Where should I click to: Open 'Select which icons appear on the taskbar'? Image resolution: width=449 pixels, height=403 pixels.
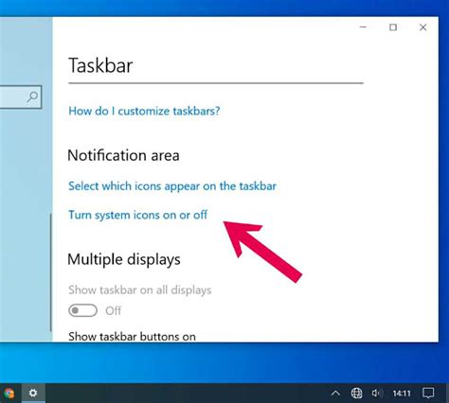coord(172,186)
